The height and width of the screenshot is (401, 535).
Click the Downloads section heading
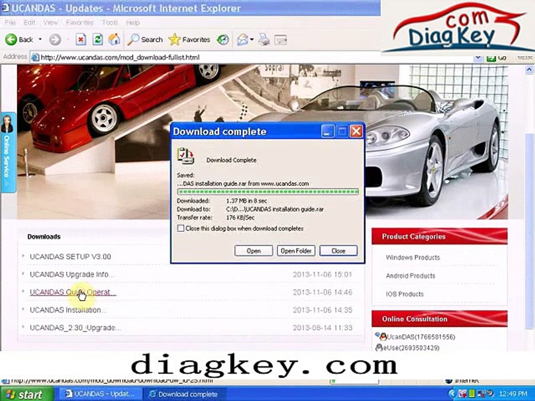(44, 236)
